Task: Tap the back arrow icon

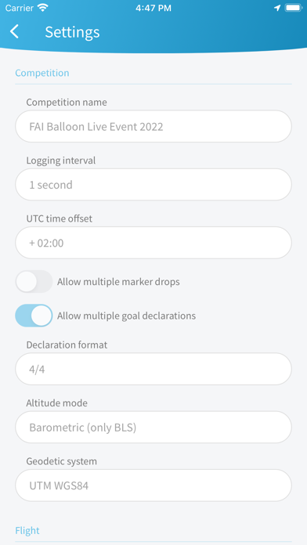Action: point(14,31)
